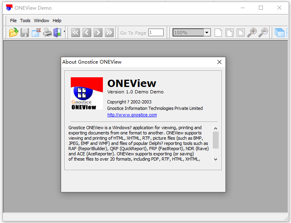Click the large ONEView heading text

[x=132, y=83]
